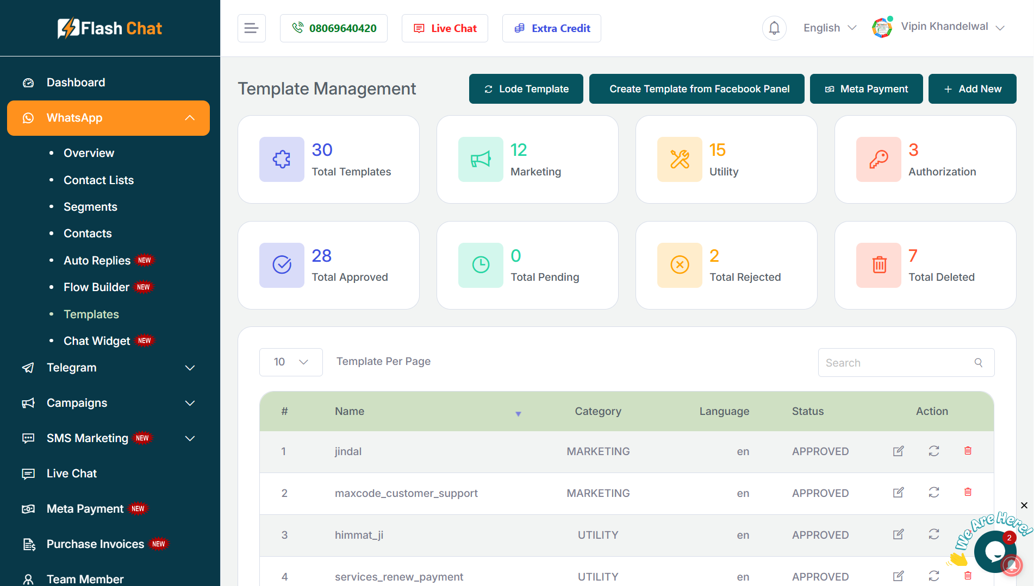
Task: Open the Contact Lists menu item
Action: point(98,180)
